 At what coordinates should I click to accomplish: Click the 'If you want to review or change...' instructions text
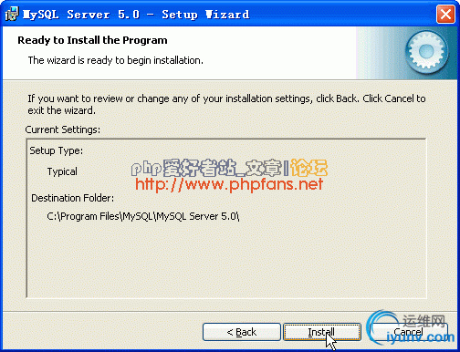pos(226,104)
